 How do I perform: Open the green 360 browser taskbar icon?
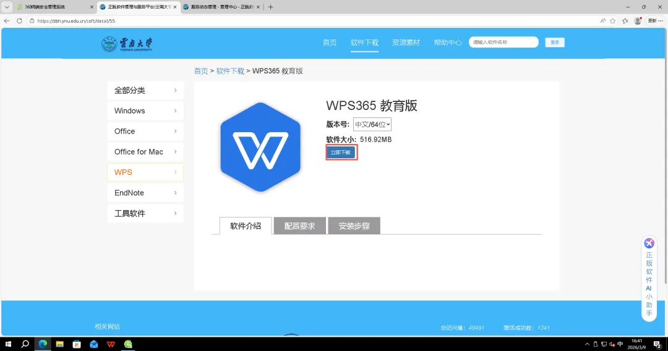(x=128, y=344)
